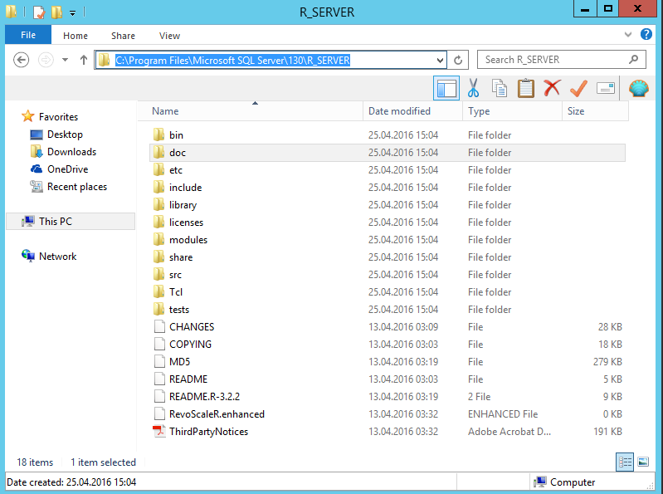
Task: Switch to Details view icon in status bar
Action: coord(625,462)
